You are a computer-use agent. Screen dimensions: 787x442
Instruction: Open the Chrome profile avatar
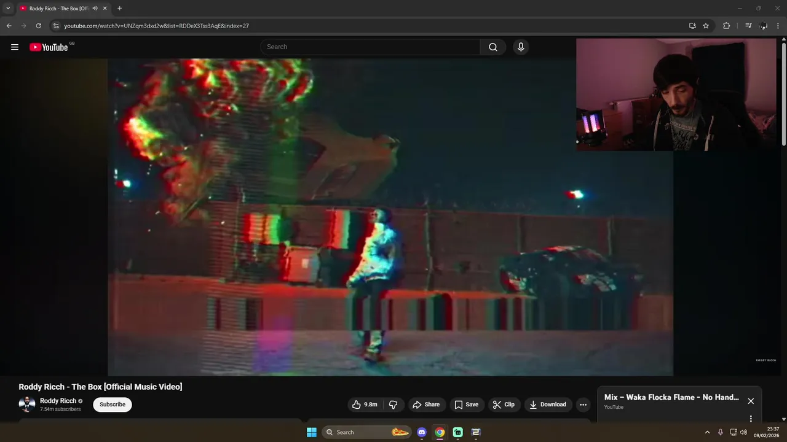(764, 26)
